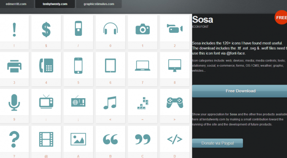
Task: Click the '2' label under camcorder icon
Action: click(175, 46)
